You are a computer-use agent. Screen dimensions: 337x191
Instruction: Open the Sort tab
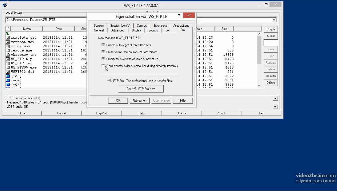coord(168,30)
